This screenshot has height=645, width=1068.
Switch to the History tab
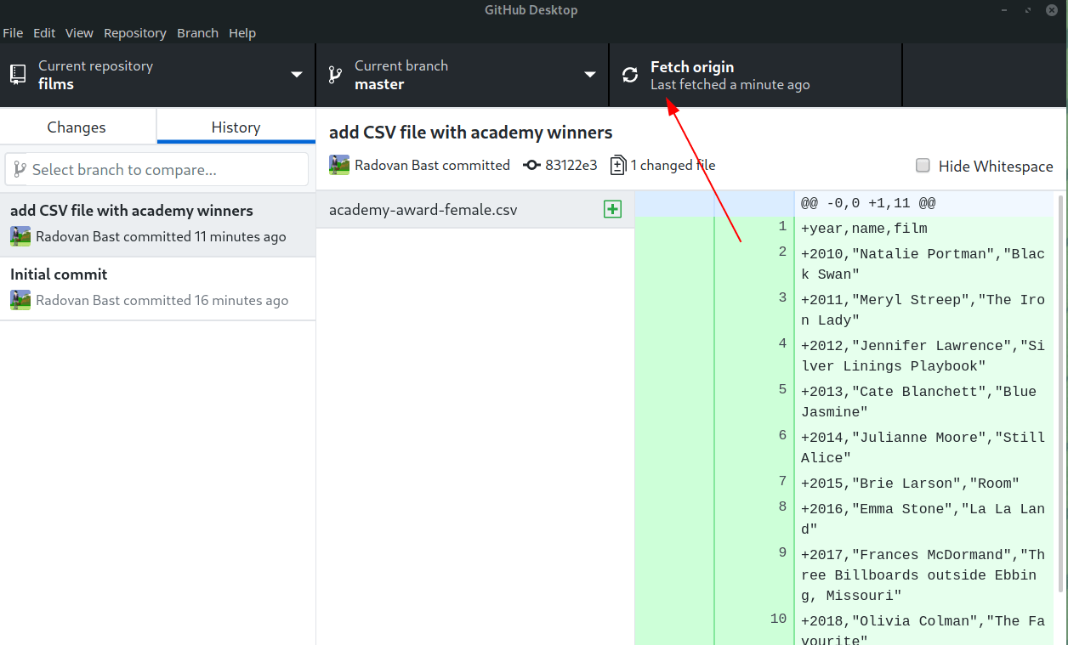click(x=236, y=127)
